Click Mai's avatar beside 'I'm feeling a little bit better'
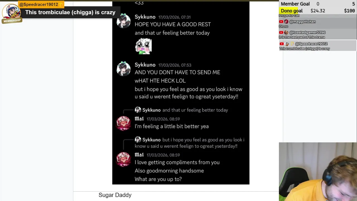The image size is (357, 201). [x=123, y=123]
